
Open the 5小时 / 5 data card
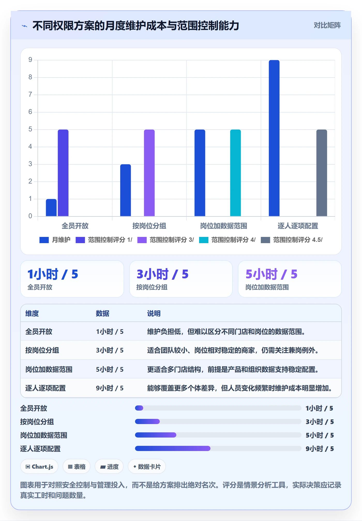(290, 279)
